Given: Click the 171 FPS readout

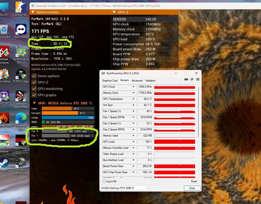Looking at the screenshot, I should coord(40,31).
